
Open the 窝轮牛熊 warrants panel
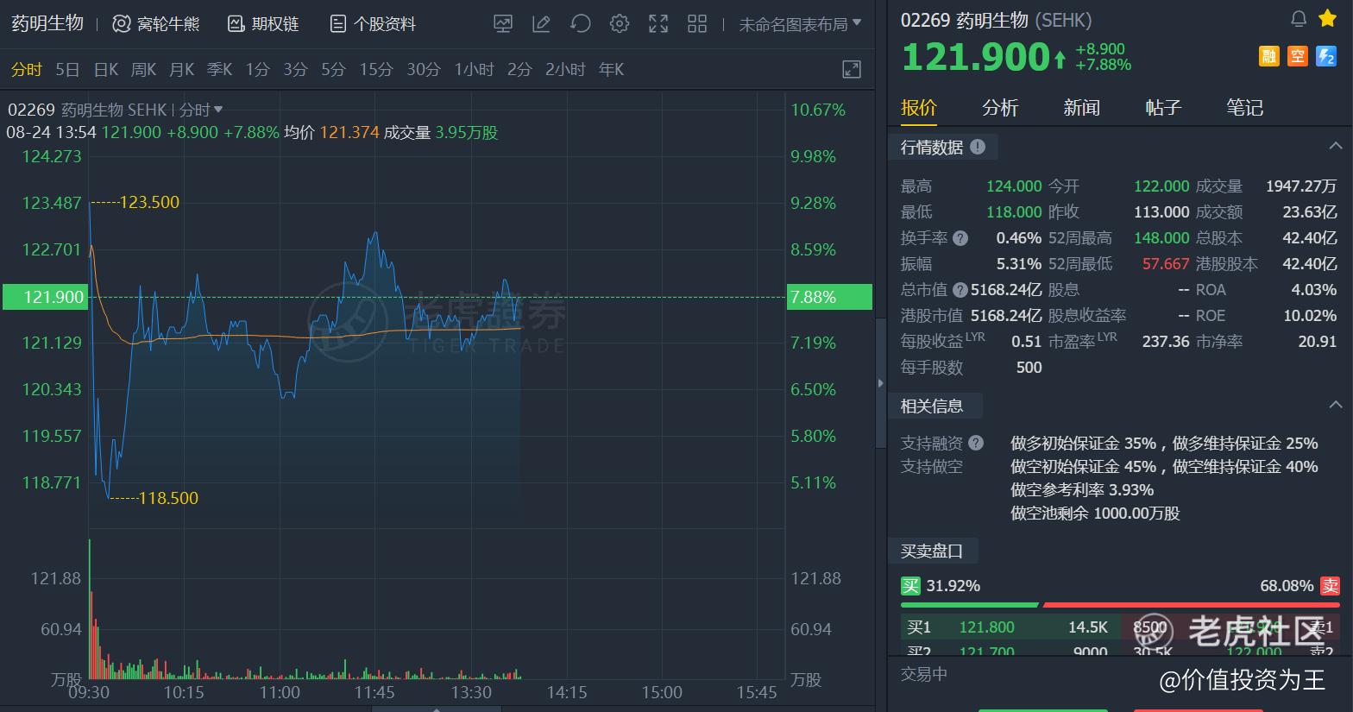(156, 24)
